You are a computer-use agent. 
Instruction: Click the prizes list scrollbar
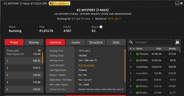(x=43, y=58)
